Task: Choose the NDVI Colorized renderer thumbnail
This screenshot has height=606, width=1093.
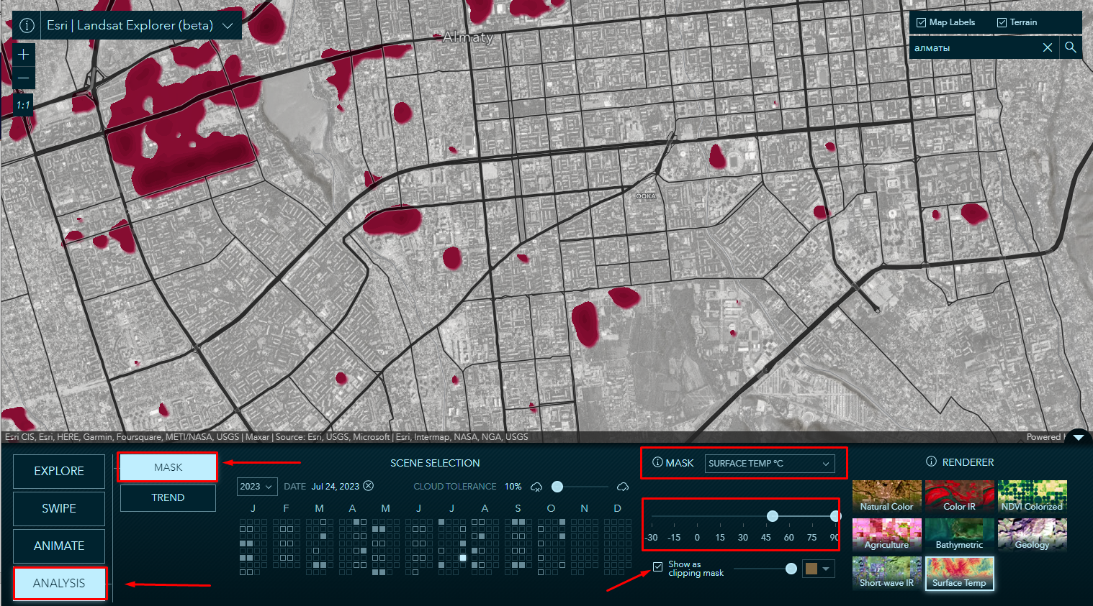Action: (1032, 496)
